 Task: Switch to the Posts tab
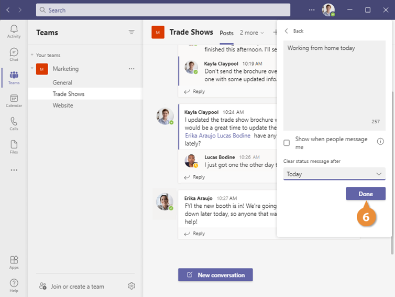click(x=226, y=33)
